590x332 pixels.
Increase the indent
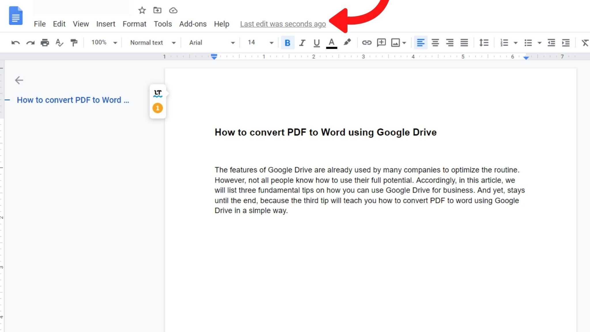coord(566,43)
